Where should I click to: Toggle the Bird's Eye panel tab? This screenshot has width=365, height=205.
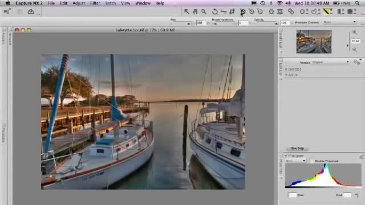281,40
